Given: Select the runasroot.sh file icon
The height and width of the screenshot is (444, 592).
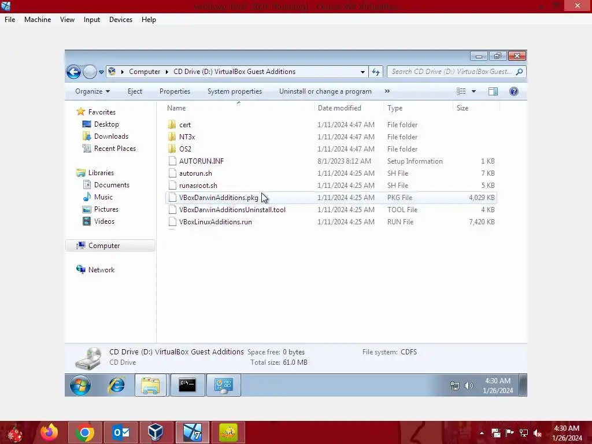Looking at the screenshot, I should 172,186.
